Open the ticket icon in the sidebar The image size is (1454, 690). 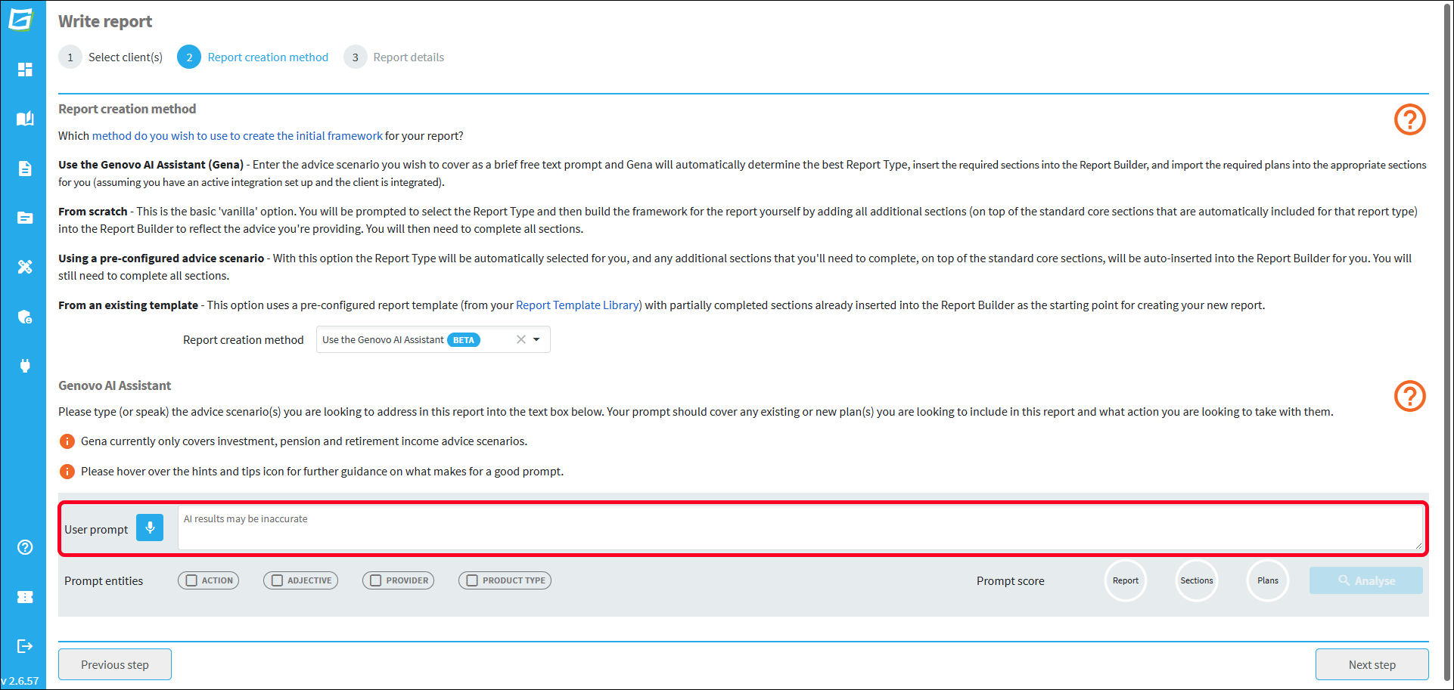tap(25, 597)
